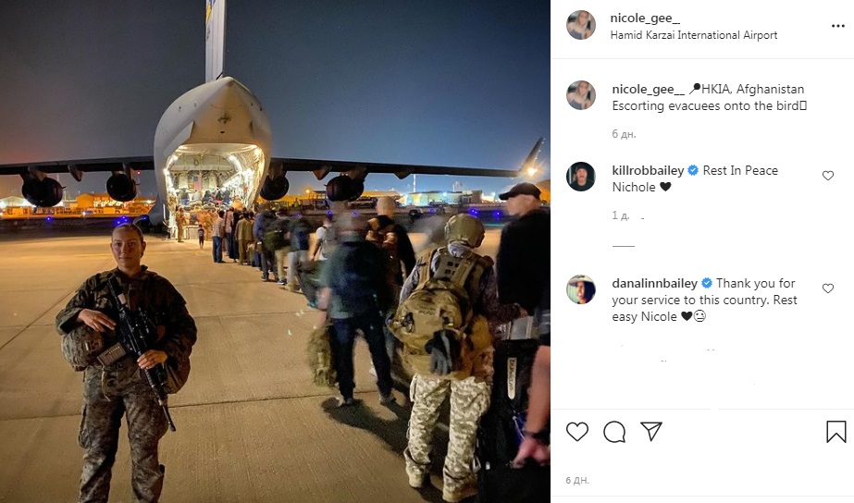Click the post photo of the aircraft
Image resolution: width=854 pixels, height=503 pixels.
[x=275, y=251]
